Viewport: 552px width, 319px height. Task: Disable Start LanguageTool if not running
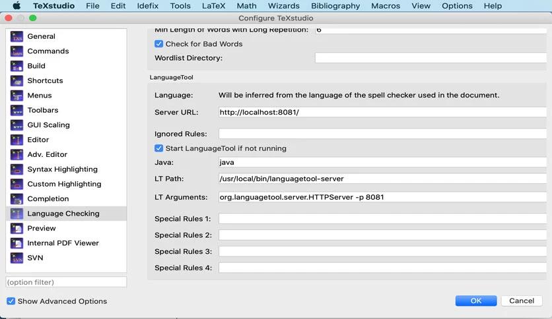(x=158, y=148)
